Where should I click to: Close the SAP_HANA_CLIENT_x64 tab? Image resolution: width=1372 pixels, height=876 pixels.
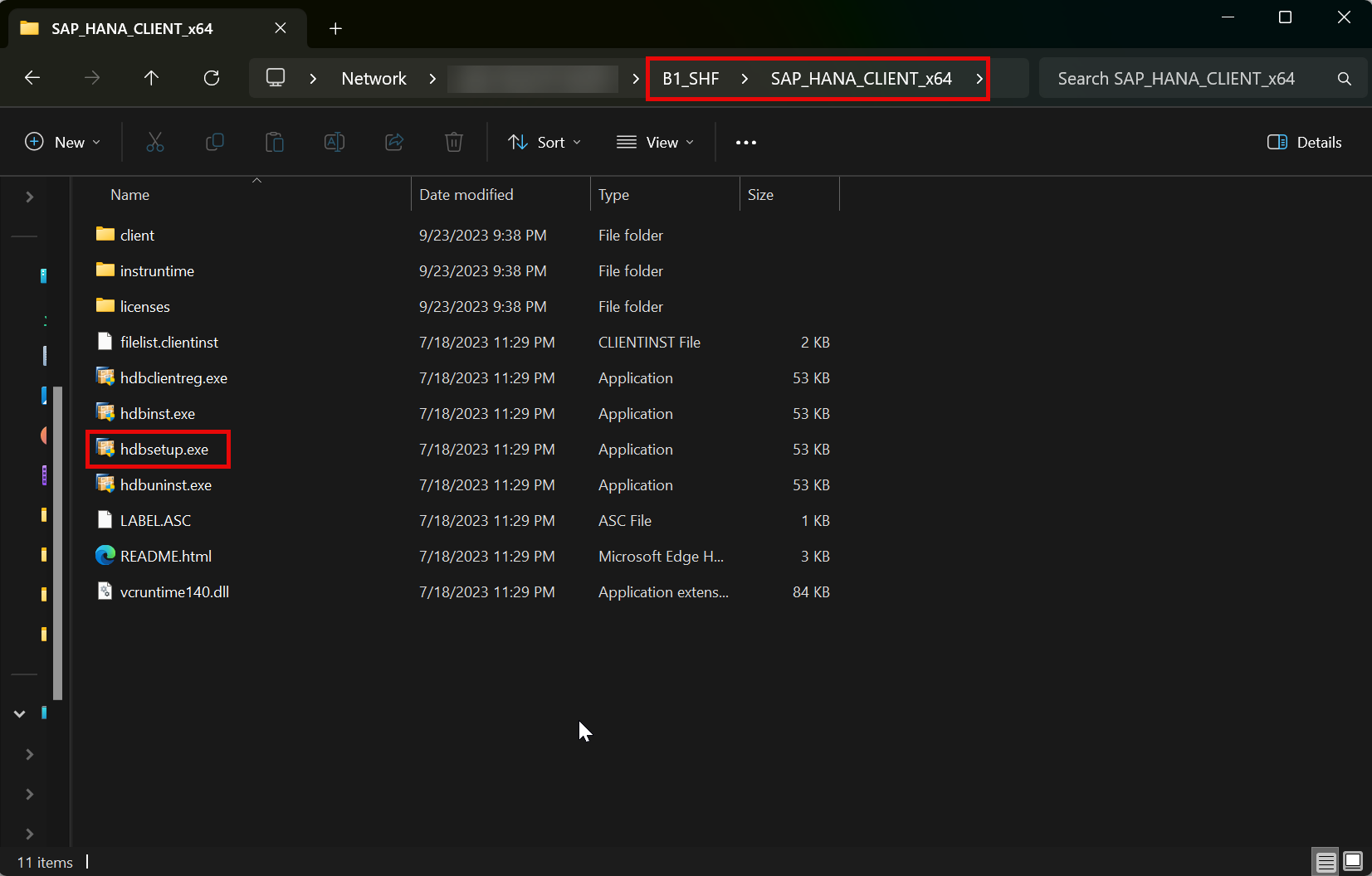coord(281,28)
